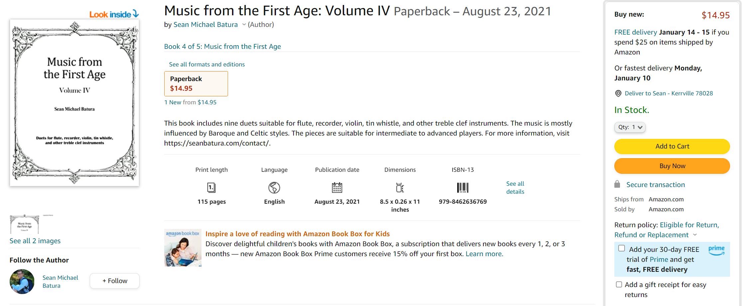Click the ISBN-13 barcode icon
The image size is (743, 306).
coord(462,188)
